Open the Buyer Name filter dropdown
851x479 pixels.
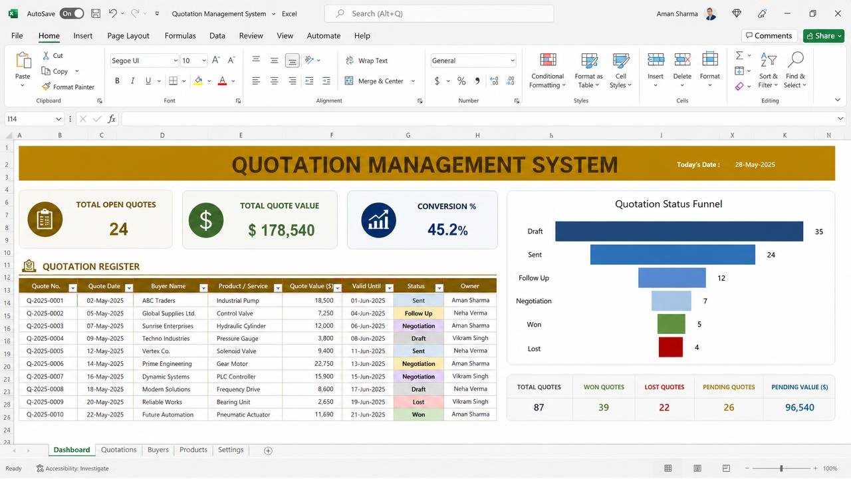click(203, 287)
